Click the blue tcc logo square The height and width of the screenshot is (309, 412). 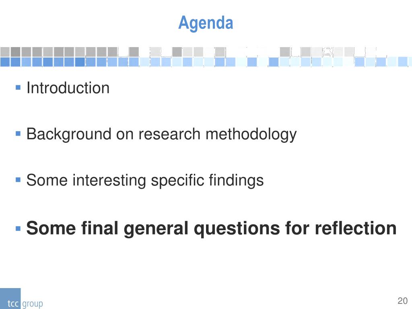10,299
